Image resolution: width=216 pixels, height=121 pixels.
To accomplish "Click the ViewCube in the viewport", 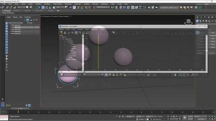I will point(188,22).
